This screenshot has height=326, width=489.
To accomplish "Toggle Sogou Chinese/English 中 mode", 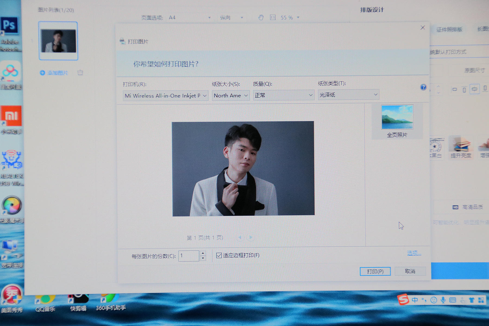I will 415,300.
